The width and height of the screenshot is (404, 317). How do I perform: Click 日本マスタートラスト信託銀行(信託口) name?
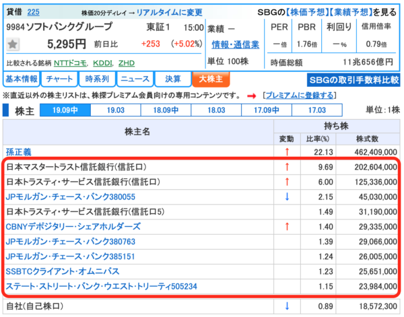tap(76, 167)
